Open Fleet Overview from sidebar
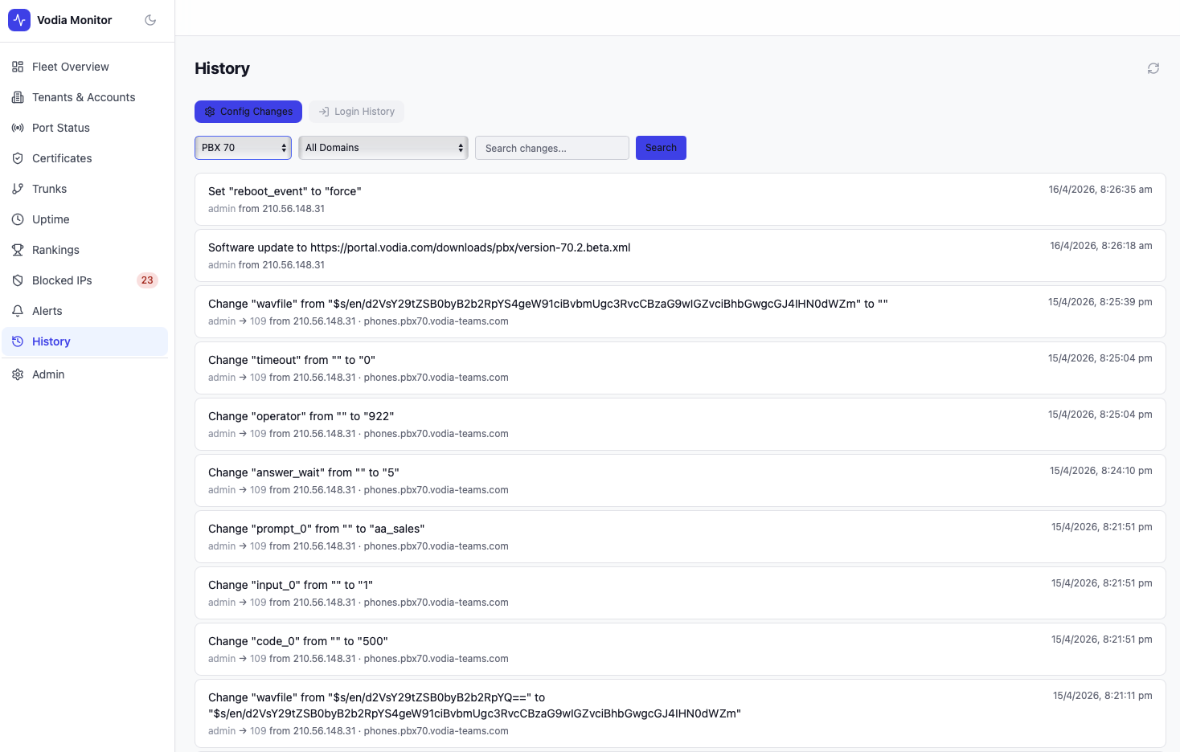The image size is (1180, 752). [x=70, y=67]
